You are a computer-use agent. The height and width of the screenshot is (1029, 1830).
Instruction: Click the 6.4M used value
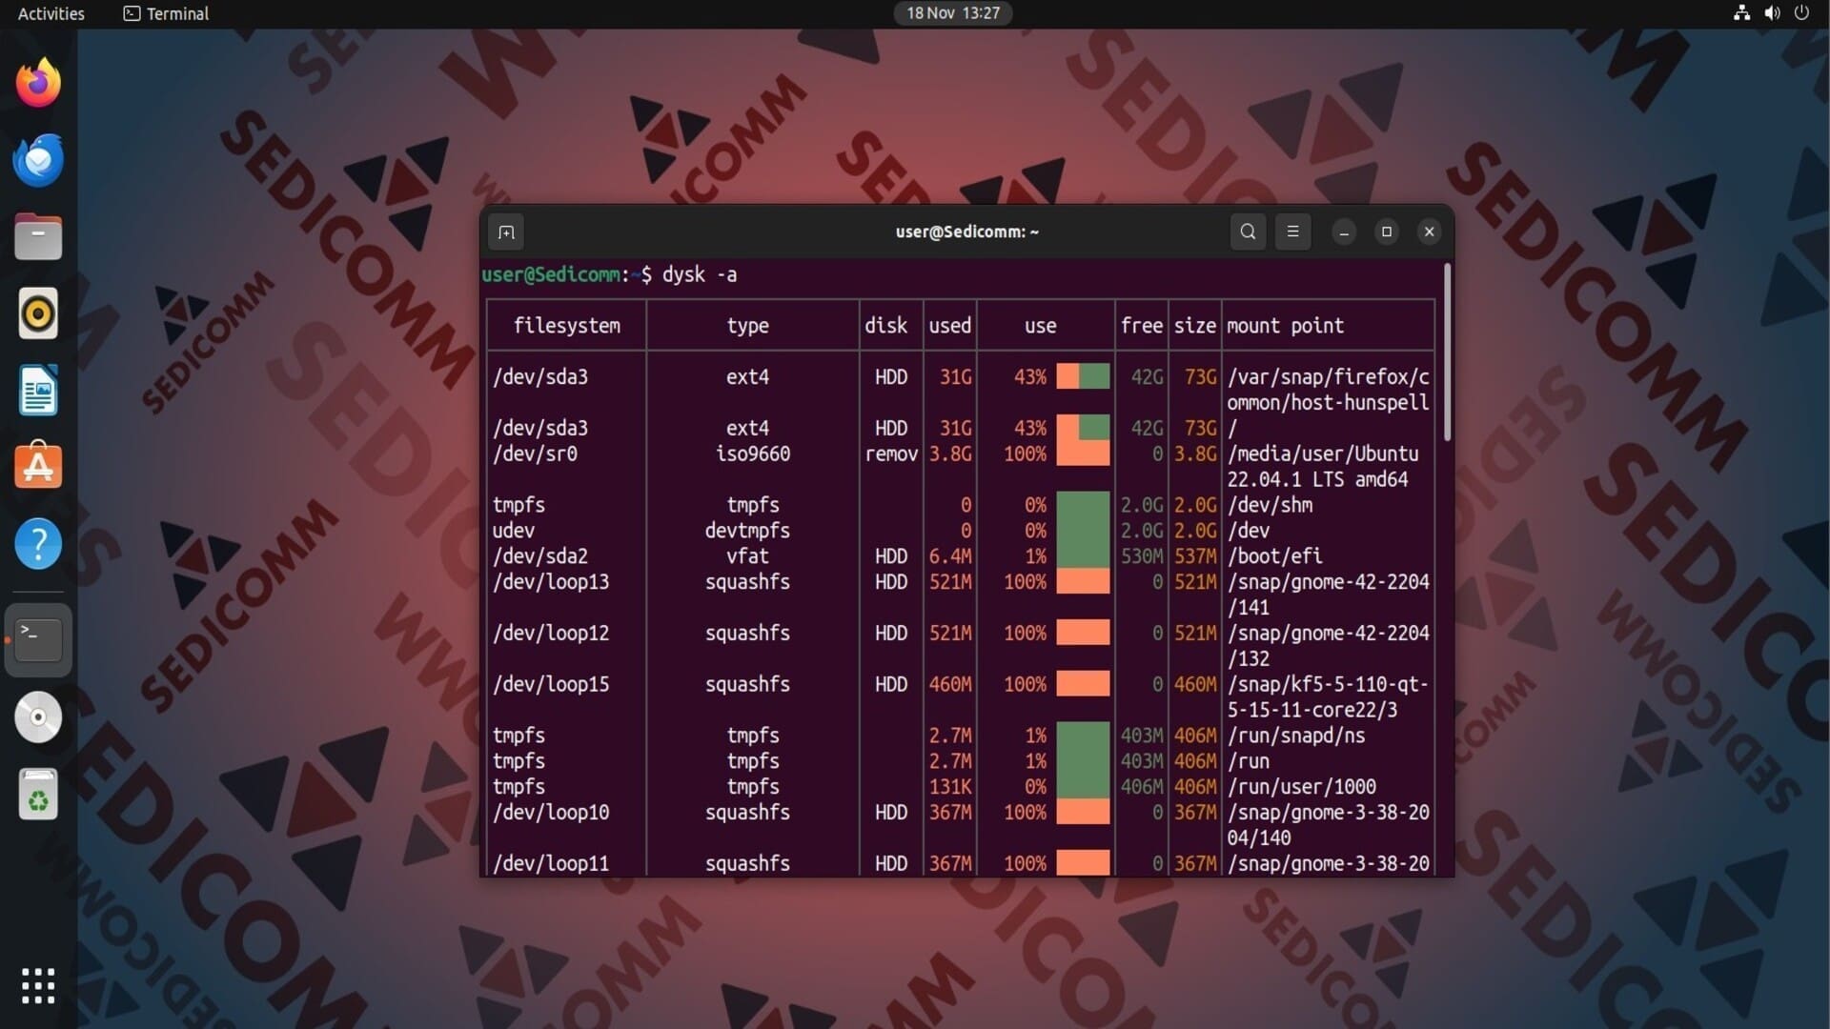(x=950, y=556)
